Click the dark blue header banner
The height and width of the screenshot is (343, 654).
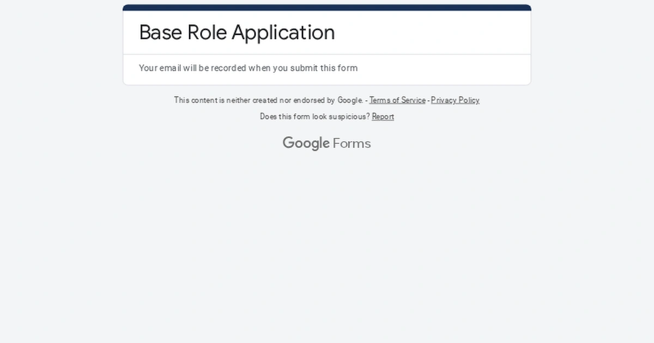[326, 7]
